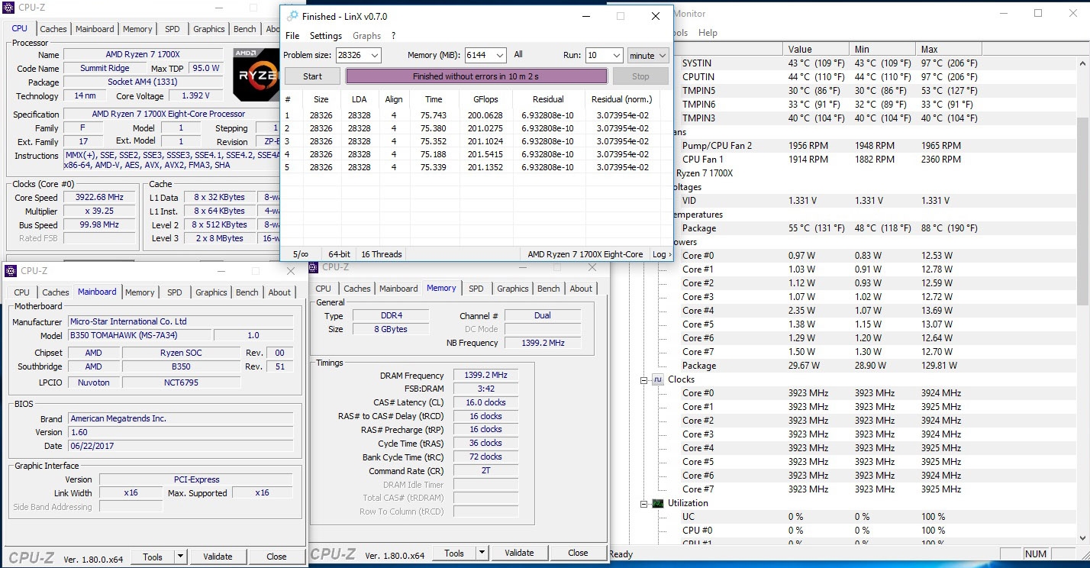Click the Stop button in LinX
1090x568 pixels.
(x=640, y=76)
